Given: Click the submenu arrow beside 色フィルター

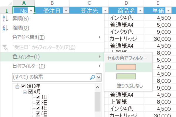Looking at the screenshot, I should [99, 57].
